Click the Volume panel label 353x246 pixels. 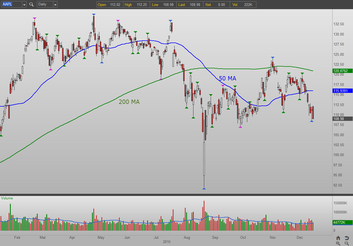click(x=7, y=198)
